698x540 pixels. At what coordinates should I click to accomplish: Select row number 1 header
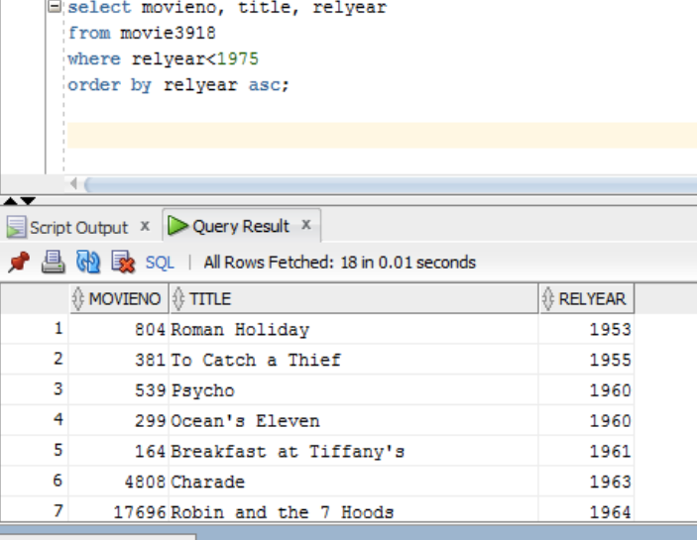click(35, 329)
